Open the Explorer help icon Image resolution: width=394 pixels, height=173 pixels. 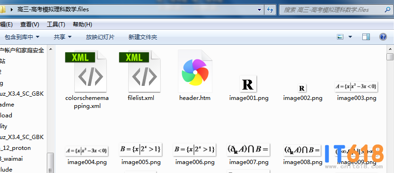pyautogui.click(x=383, y=37)
